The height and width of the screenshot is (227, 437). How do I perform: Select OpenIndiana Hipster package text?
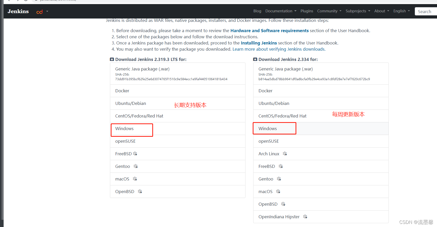coord(279,217)
